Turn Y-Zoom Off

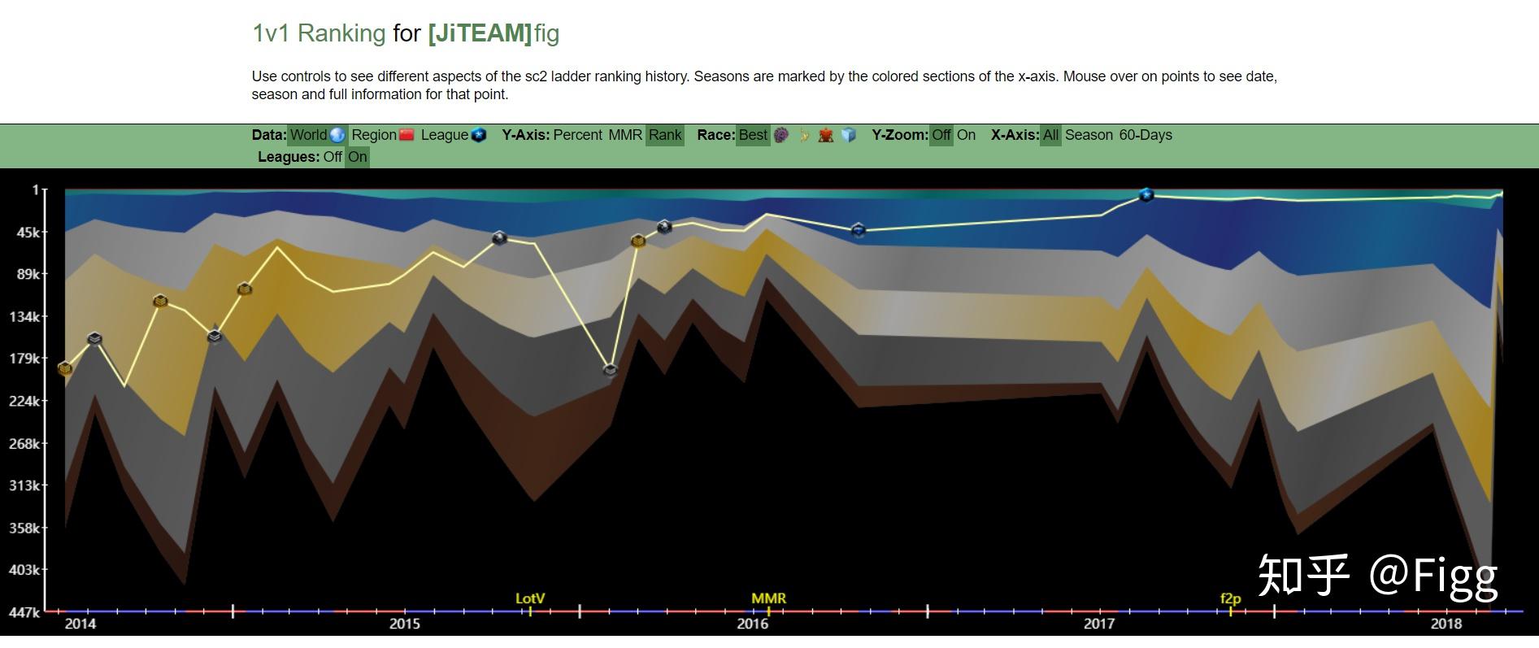(941, 135)
